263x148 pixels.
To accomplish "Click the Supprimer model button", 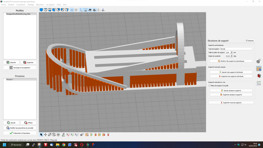I will tap(28, 62).
